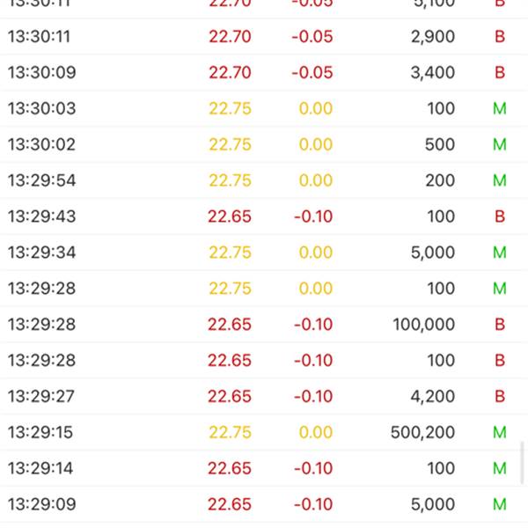Click the 22.65 price at 13:29:14
Screen dimensions: 528x528
[230, 468]
